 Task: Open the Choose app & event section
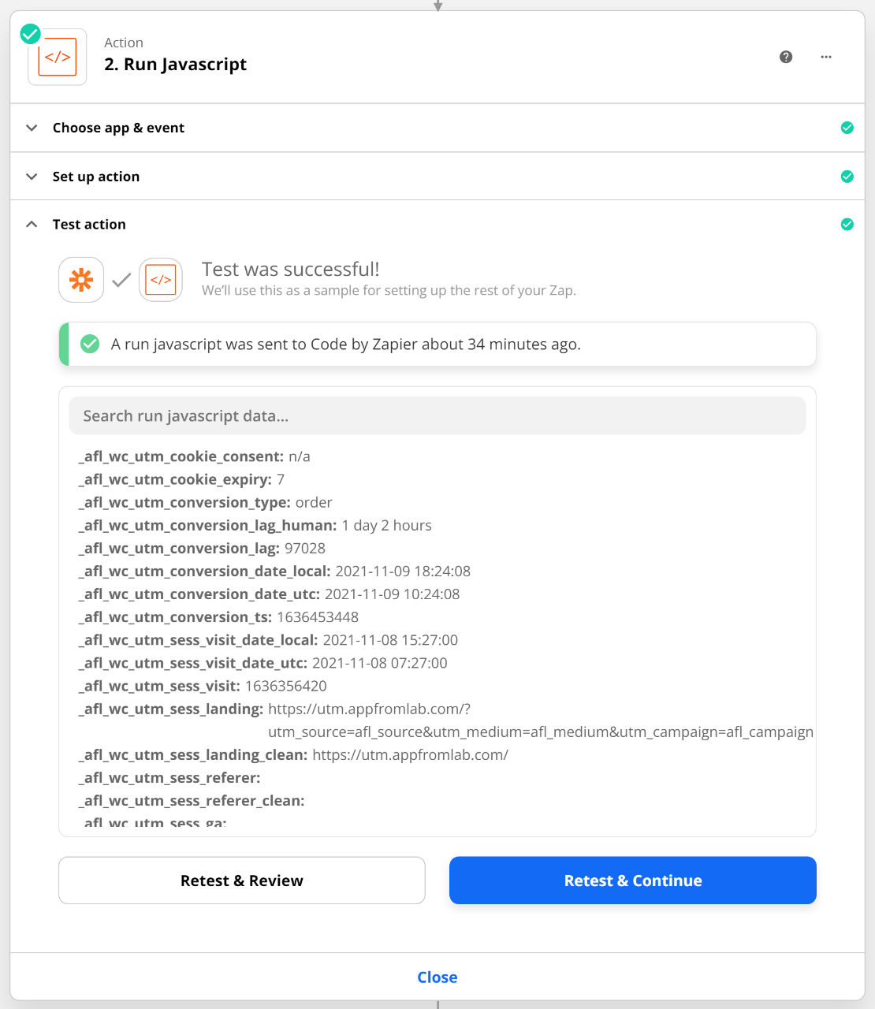click(118, 128)
